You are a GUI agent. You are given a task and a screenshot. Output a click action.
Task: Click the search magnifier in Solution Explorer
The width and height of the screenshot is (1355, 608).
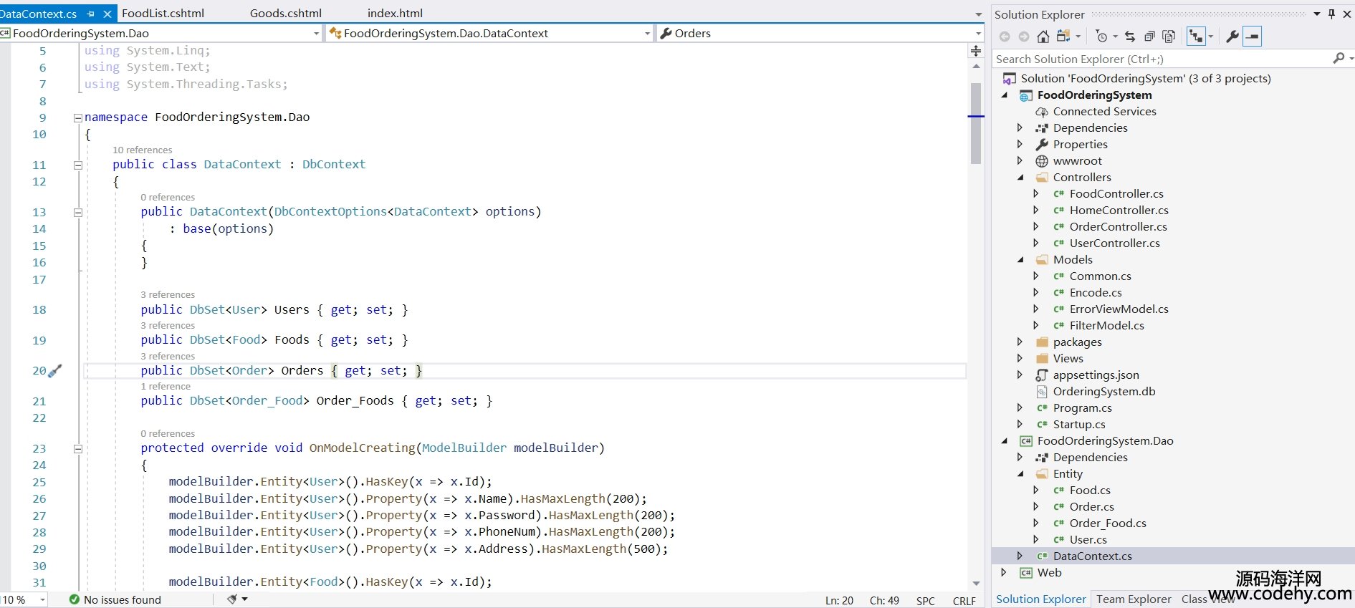coord(1338,59)
